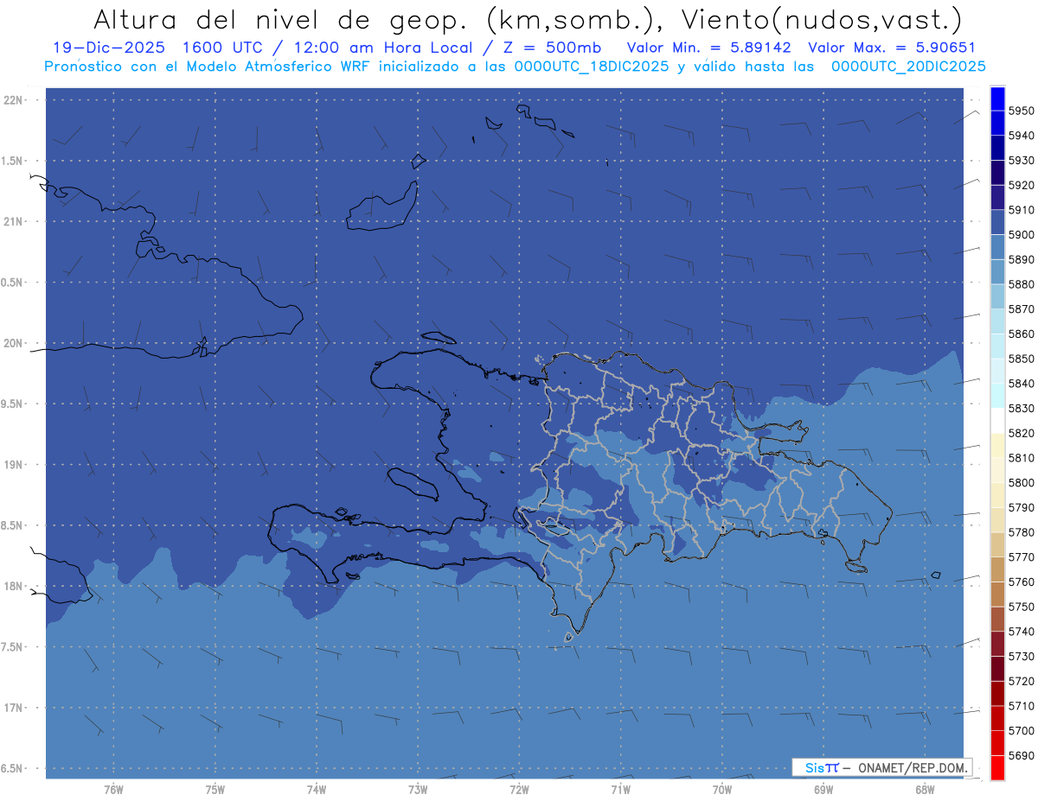Click the 5910 legend value

pos(1021,210)
